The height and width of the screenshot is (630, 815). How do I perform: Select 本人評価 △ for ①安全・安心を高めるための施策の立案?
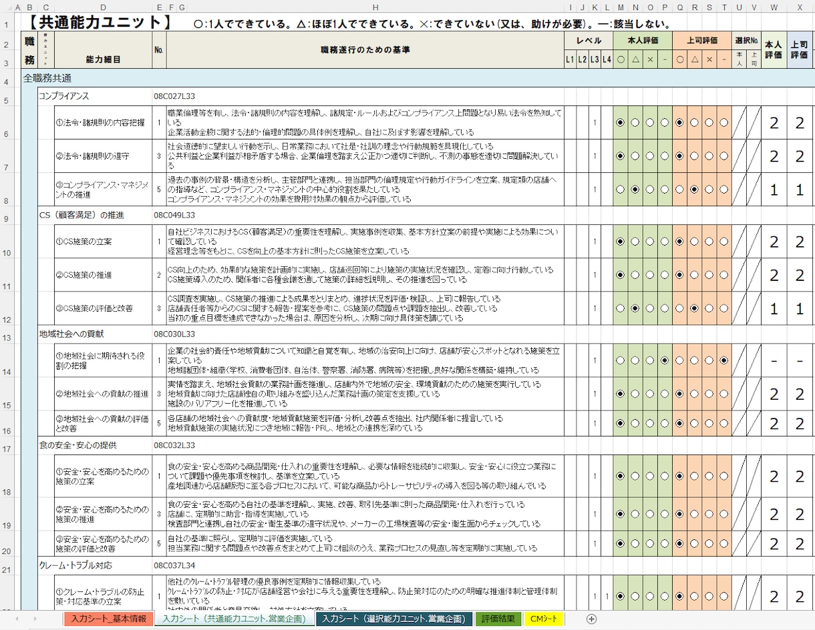coord(635,477)
